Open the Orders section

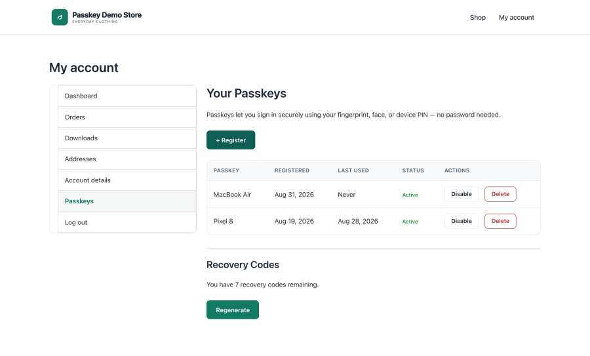pos(127,117)
